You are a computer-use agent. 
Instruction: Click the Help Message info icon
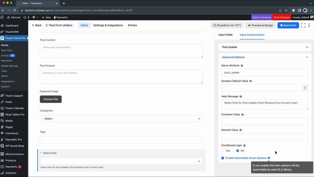pyautogui.click(x=241, y=96)
